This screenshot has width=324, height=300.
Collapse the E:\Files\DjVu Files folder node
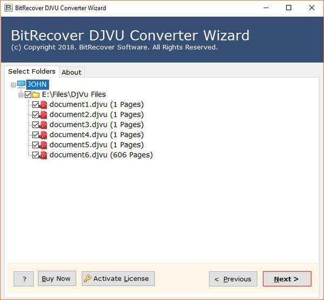(x=21, y=95)
